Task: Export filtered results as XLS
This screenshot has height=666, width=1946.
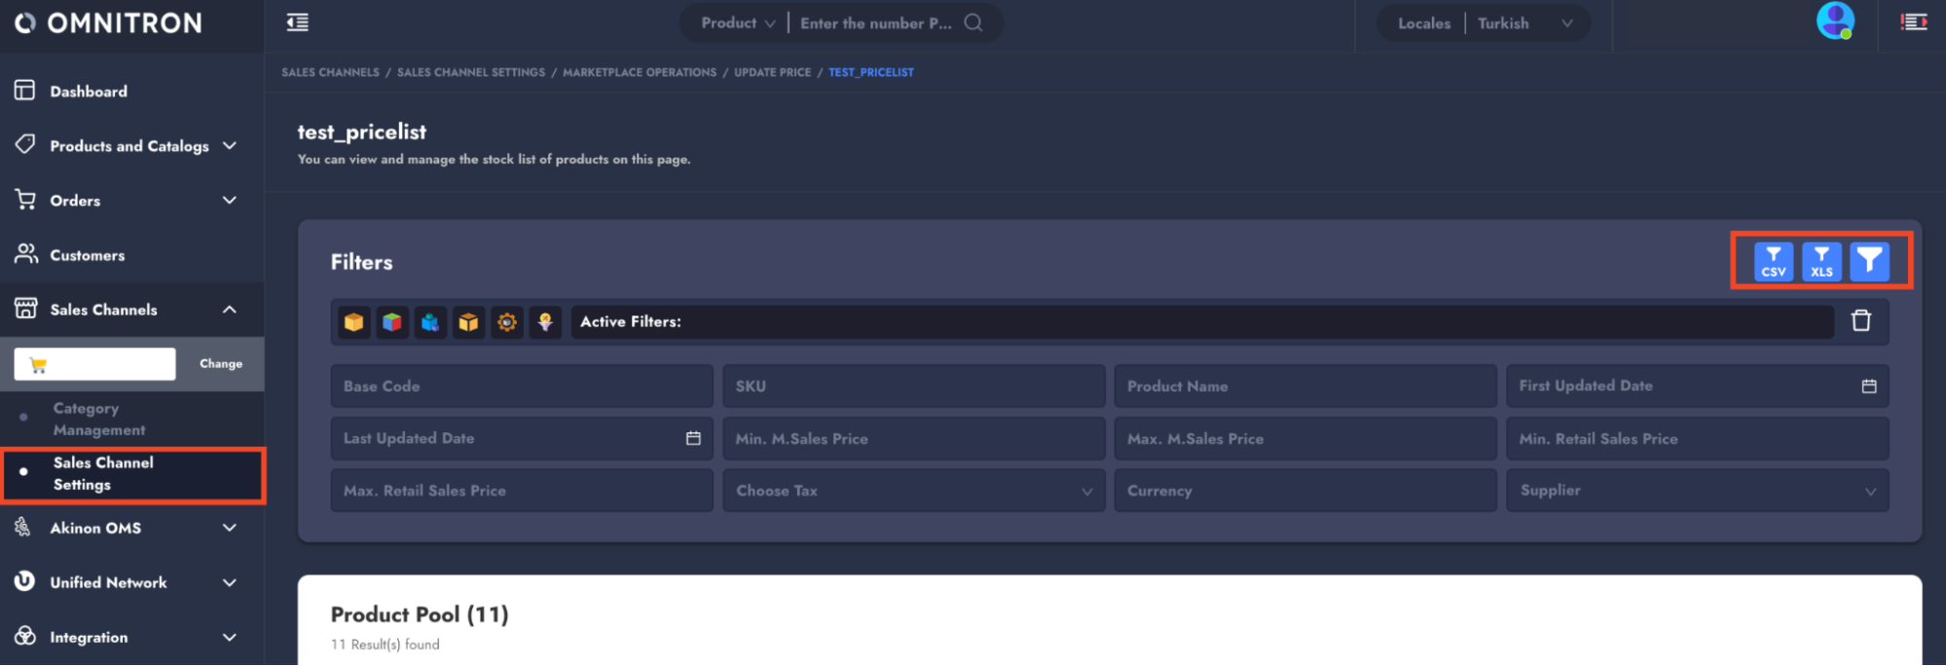Action: [1820, 261]
